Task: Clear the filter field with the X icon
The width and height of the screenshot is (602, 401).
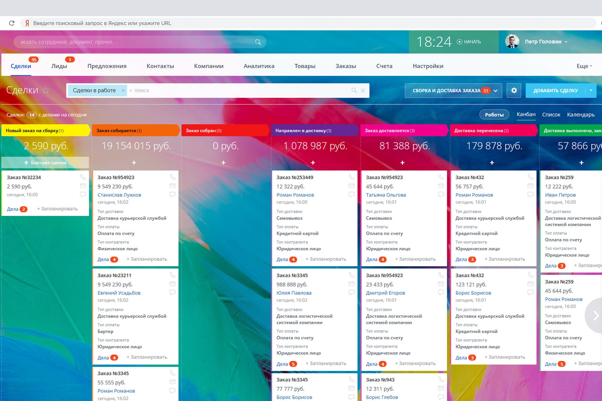Action: coord(363,91)
